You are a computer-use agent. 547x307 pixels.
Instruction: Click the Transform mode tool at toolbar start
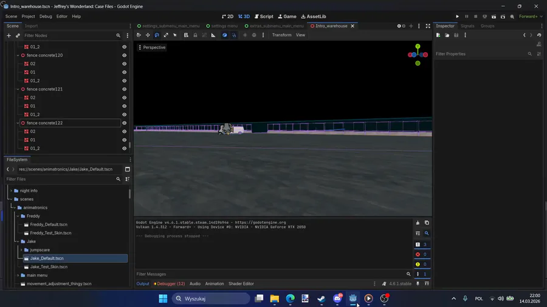(139, 35)
